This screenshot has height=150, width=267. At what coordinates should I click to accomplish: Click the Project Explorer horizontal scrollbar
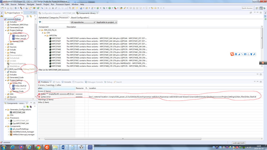tap(11, 99)
